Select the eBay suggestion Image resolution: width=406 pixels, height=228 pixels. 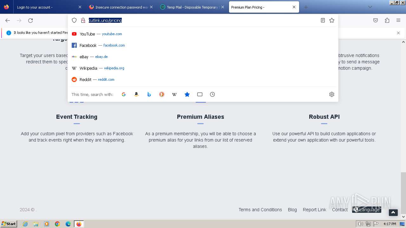coord(203,57)
